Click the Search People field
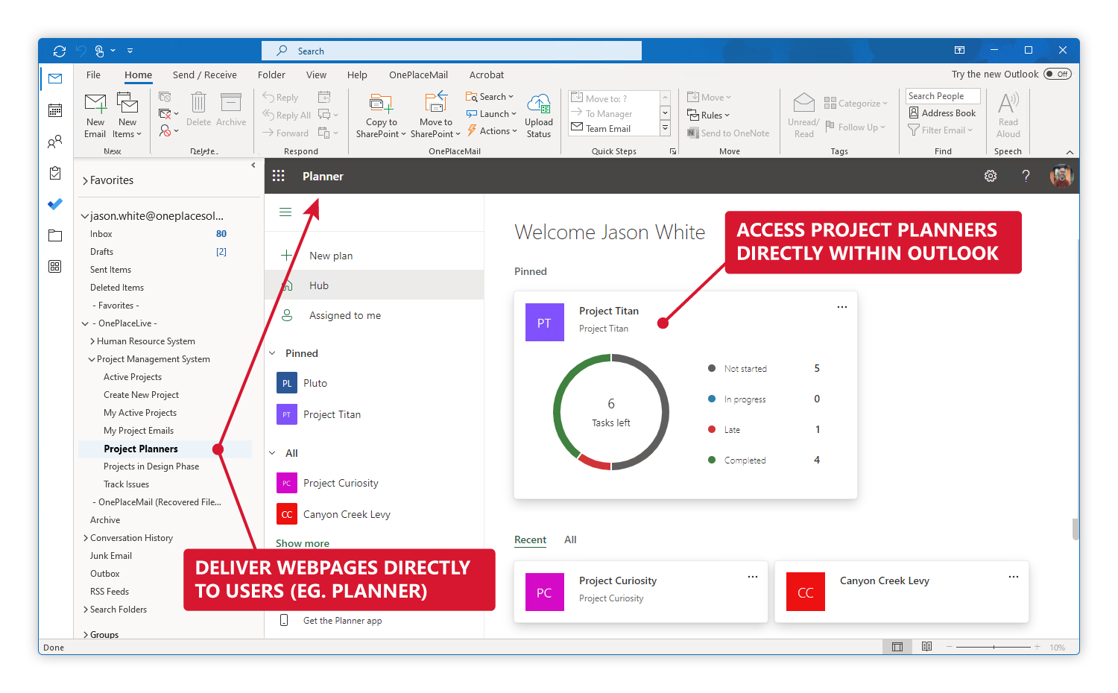 (x=943, y=96)
